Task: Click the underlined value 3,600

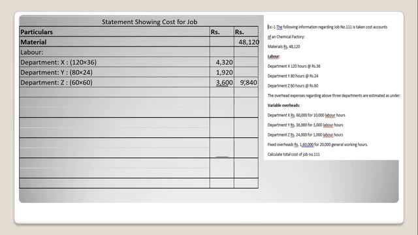Action: click(x=224, y=83)
